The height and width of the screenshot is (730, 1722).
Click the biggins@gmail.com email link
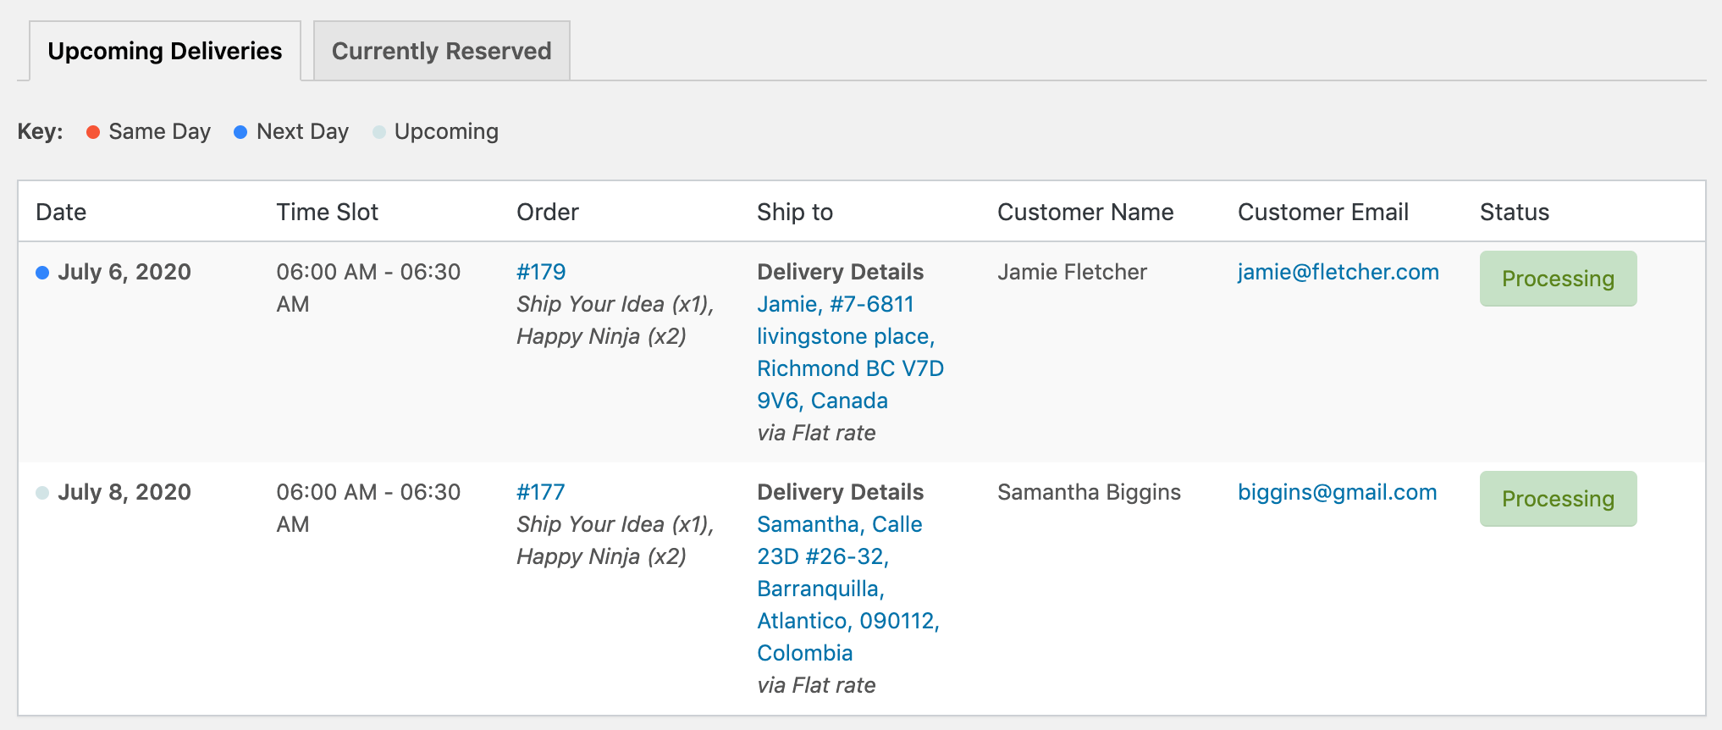[1337, 492]
